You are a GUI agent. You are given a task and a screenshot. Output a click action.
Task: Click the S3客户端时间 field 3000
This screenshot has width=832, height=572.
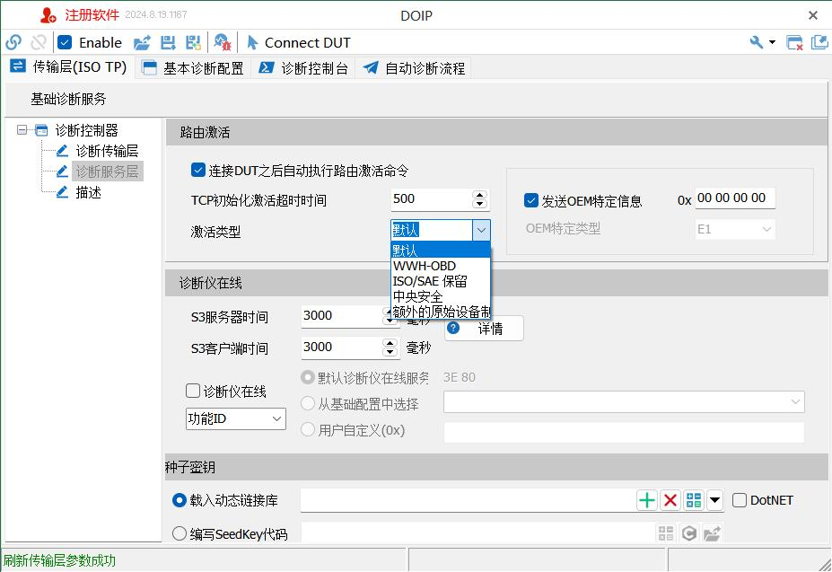point(342,348)
